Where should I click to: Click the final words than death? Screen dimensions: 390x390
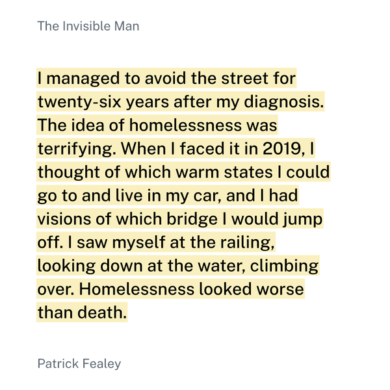coord(82,312)
